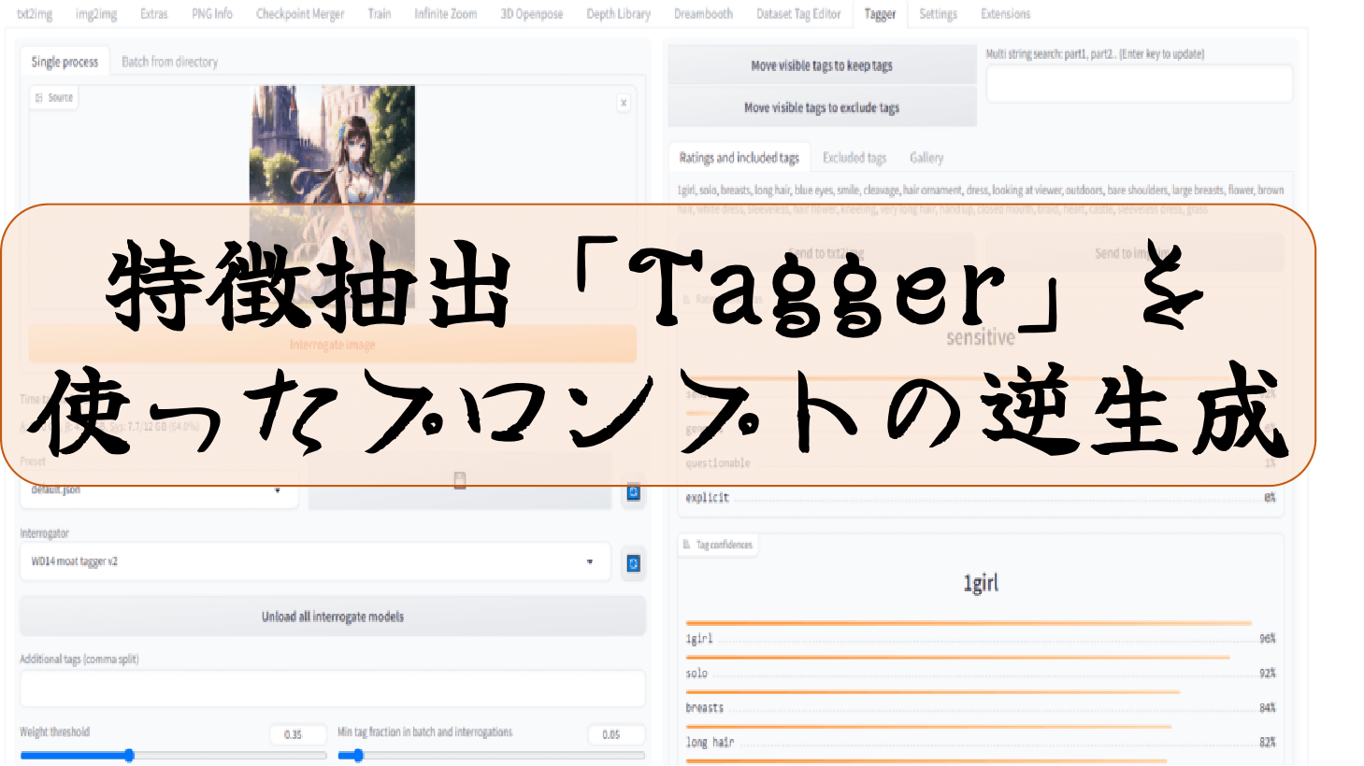The width and height of the screenshot is (1364, 766).
Task: Open the Interrogator dropdown WD14 moat tagger v2
Action: click(x=315, y=561)
